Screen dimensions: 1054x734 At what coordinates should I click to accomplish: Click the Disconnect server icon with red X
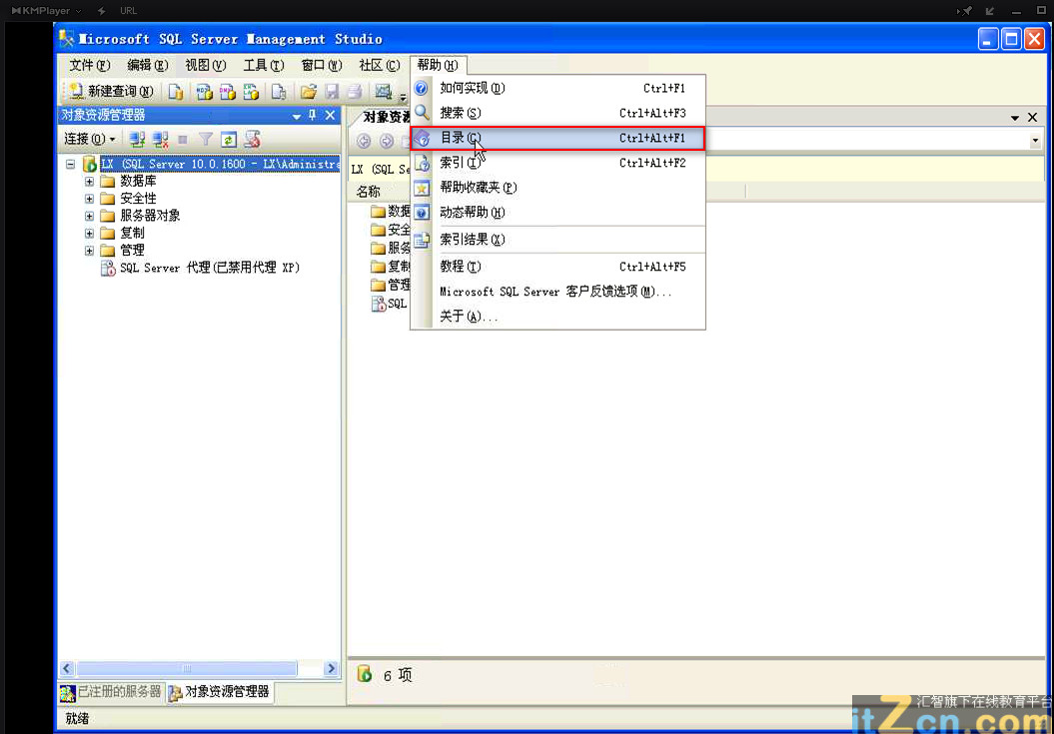(x=160, y=140)
